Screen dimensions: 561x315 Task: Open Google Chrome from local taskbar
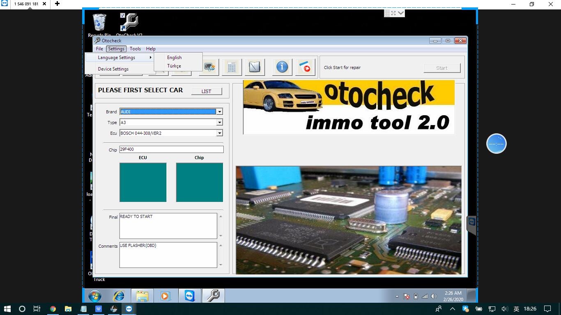tap(53, 308)
